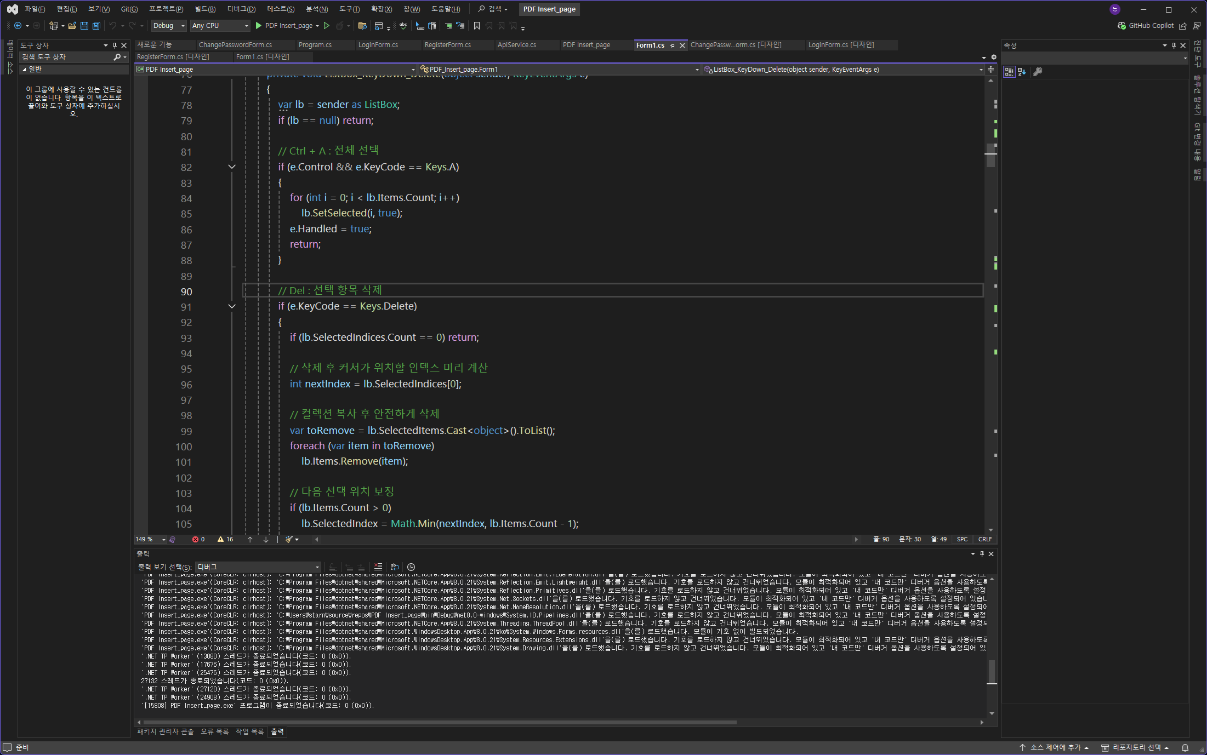Start debugging PDF Insert_page with green play button
This screenshot has height=755, width=1207.
coord(258,26)
